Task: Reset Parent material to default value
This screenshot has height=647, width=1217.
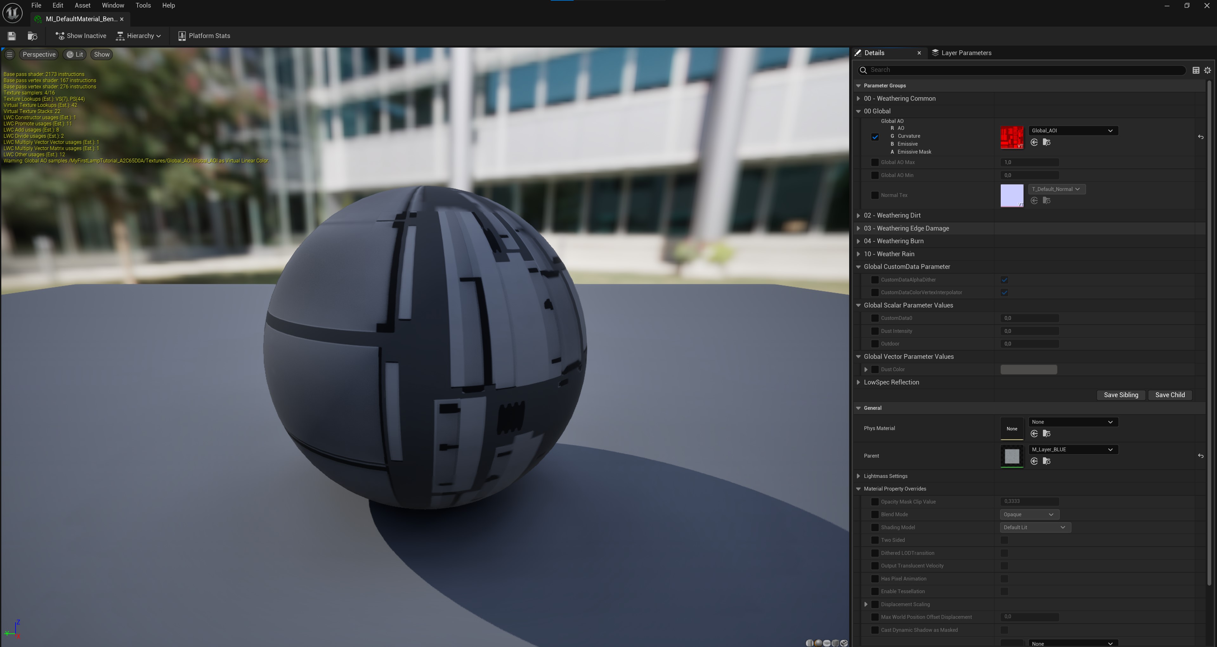Action: (x=1201, y=456)
